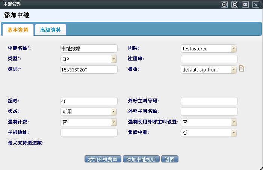Image resolution: width=263 pixels, height=170 pixels.
Task: Open the 强制使用外呼主叫设置 dropdown
Action: pos(209,122)
